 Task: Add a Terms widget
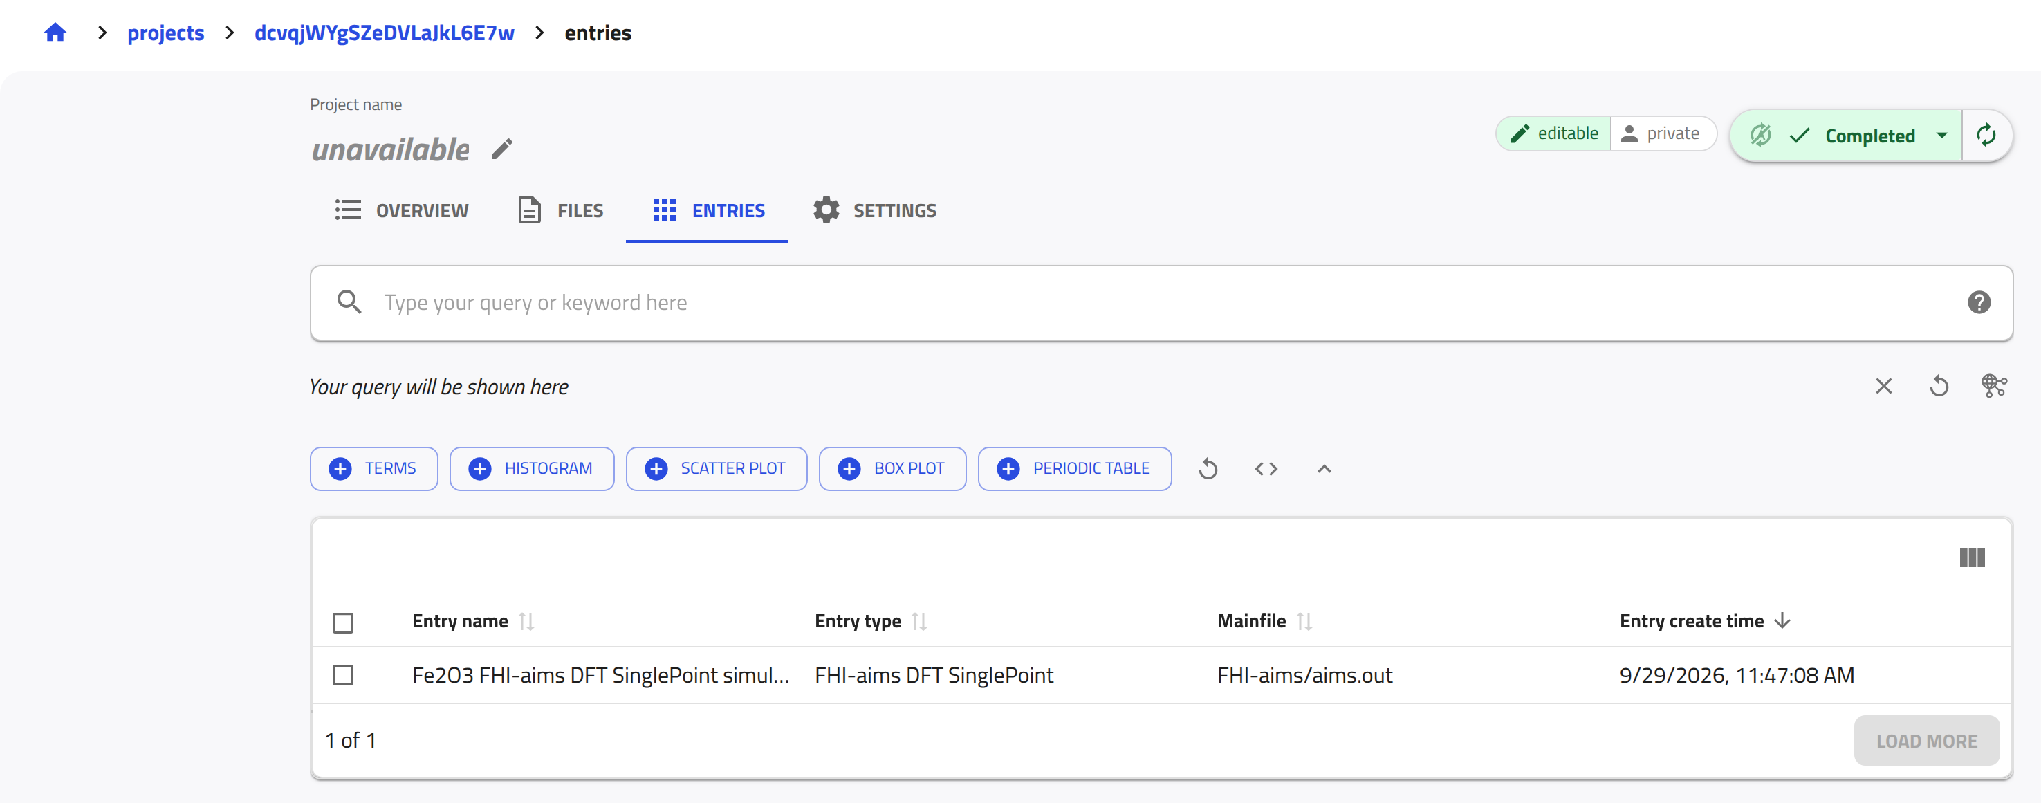(x=373, y=468)
